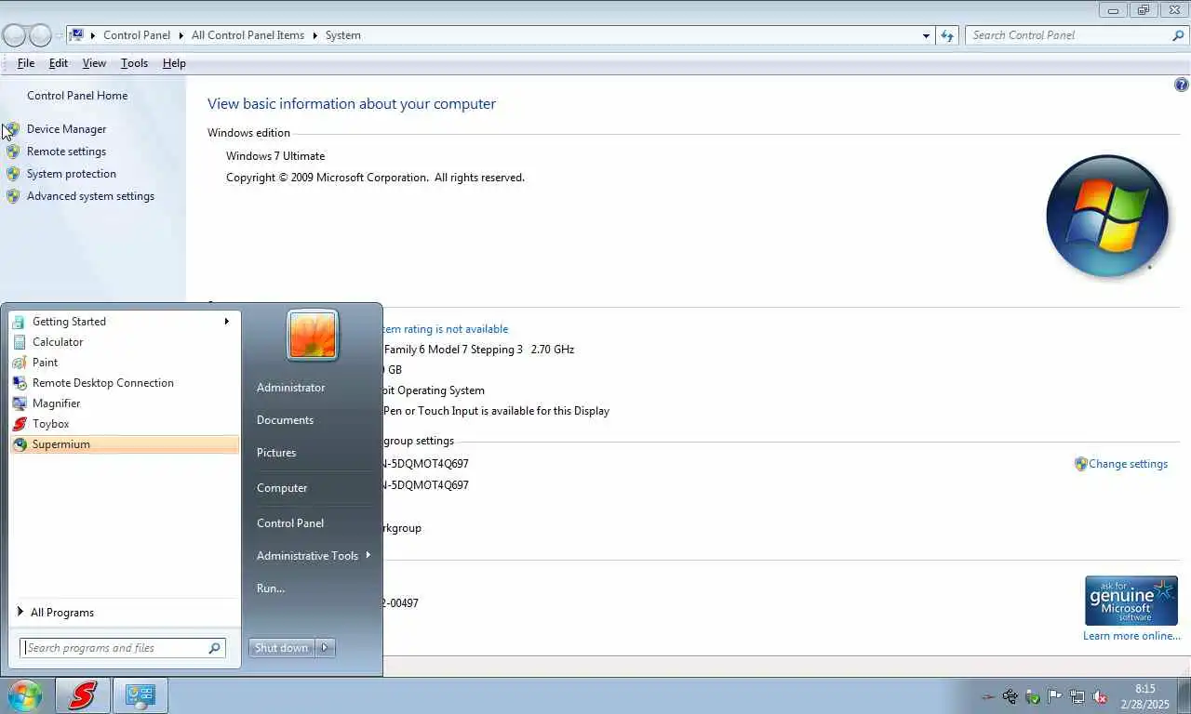Open the Tools menu
This screenshot has height=714, width=1191.
click(x=134, y=63)
